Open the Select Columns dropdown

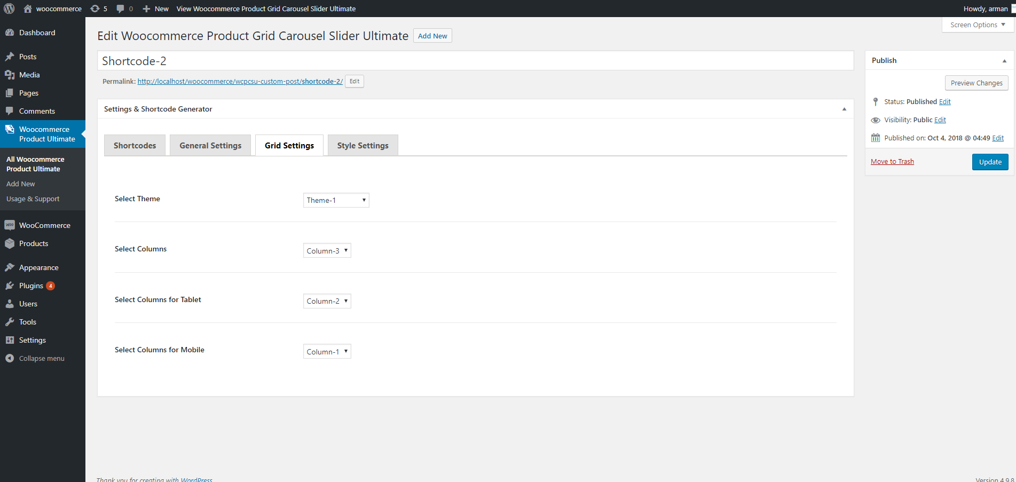click(327, 251)
